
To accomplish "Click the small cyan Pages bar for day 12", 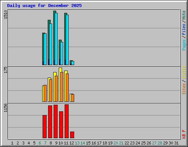I will 73,63.
